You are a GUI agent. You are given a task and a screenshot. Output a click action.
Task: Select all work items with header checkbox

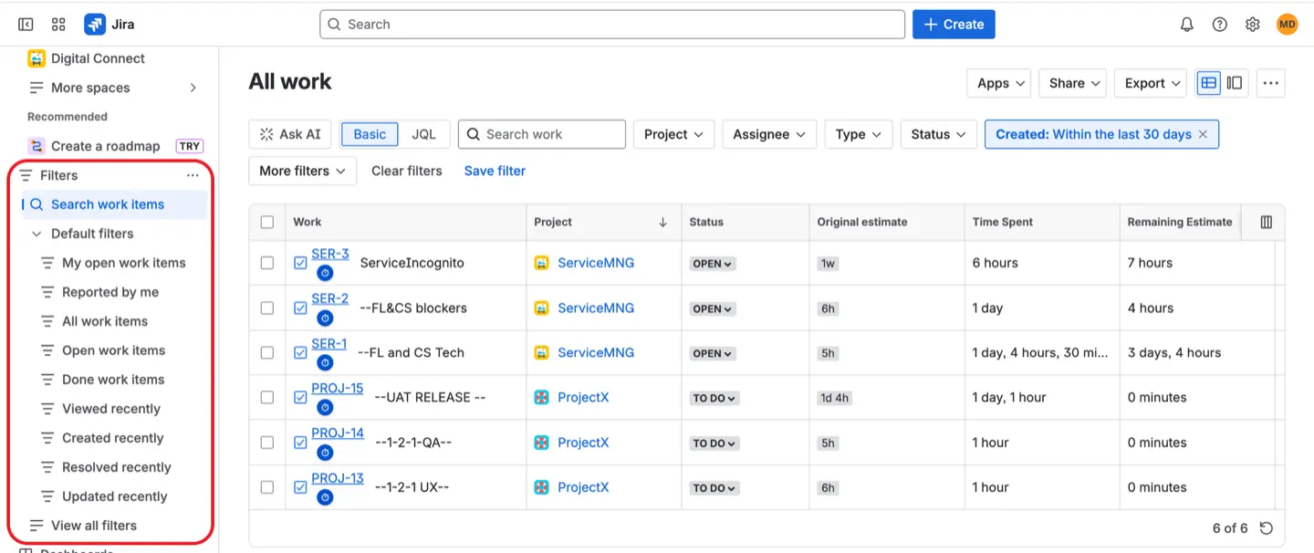[266, 222]
